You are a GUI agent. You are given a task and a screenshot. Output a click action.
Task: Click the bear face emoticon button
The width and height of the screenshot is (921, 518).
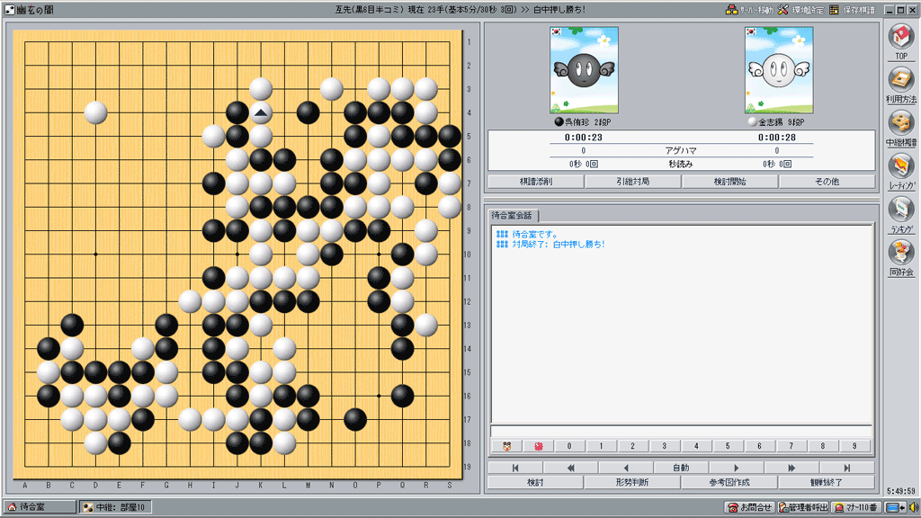(506, 446)
